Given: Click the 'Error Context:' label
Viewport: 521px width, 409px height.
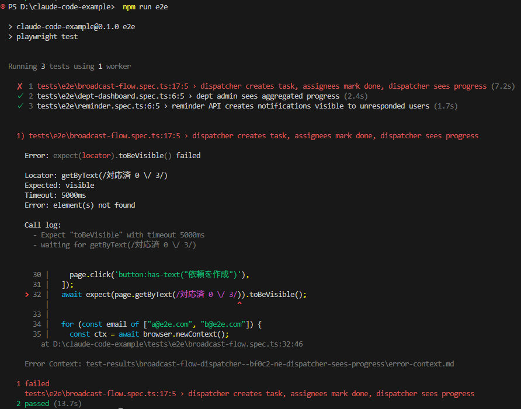Looking at the screenshot, I should (53, 364).
